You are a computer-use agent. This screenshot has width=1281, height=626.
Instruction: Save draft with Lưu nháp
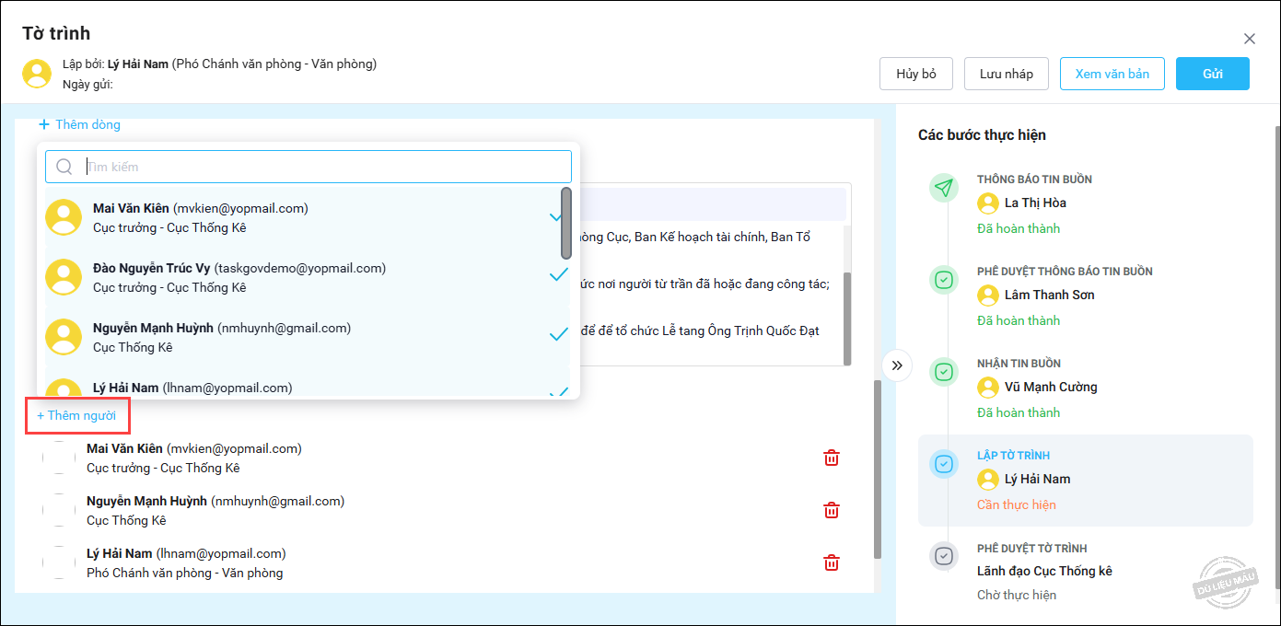(1006, 74)
